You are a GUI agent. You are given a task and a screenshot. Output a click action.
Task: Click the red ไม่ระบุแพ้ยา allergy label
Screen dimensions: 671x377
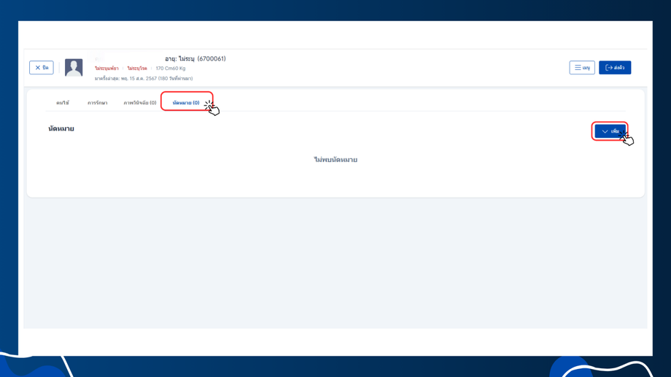106,69
